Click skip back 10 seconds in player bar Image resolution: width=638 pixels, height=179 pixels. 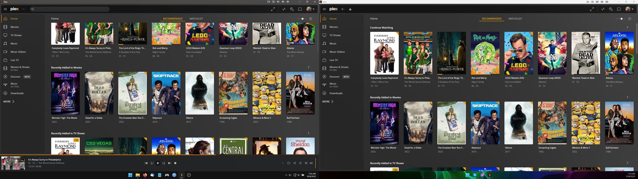[152, 163]
